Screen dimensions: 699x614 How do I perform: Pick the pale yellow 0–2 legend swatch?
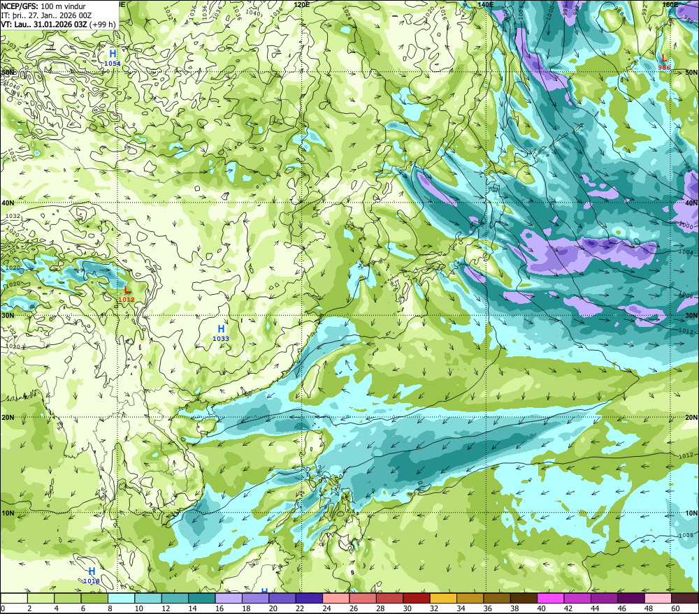coord(14,598)
